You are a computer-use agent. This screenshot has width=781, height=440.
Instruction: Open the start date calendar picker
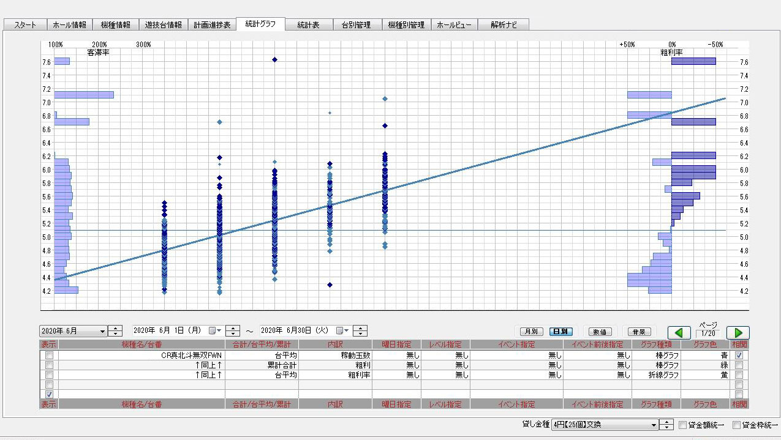[214, 331]
